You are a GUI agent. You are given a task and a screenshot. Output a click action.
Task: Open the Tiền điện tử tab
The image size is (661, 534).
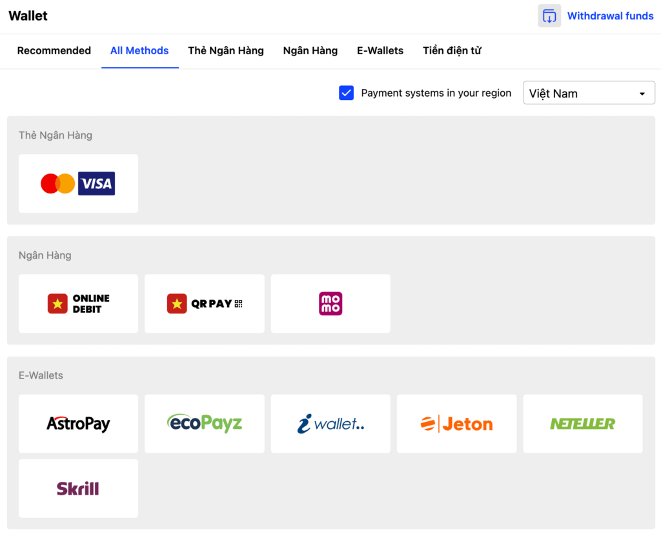452,51
